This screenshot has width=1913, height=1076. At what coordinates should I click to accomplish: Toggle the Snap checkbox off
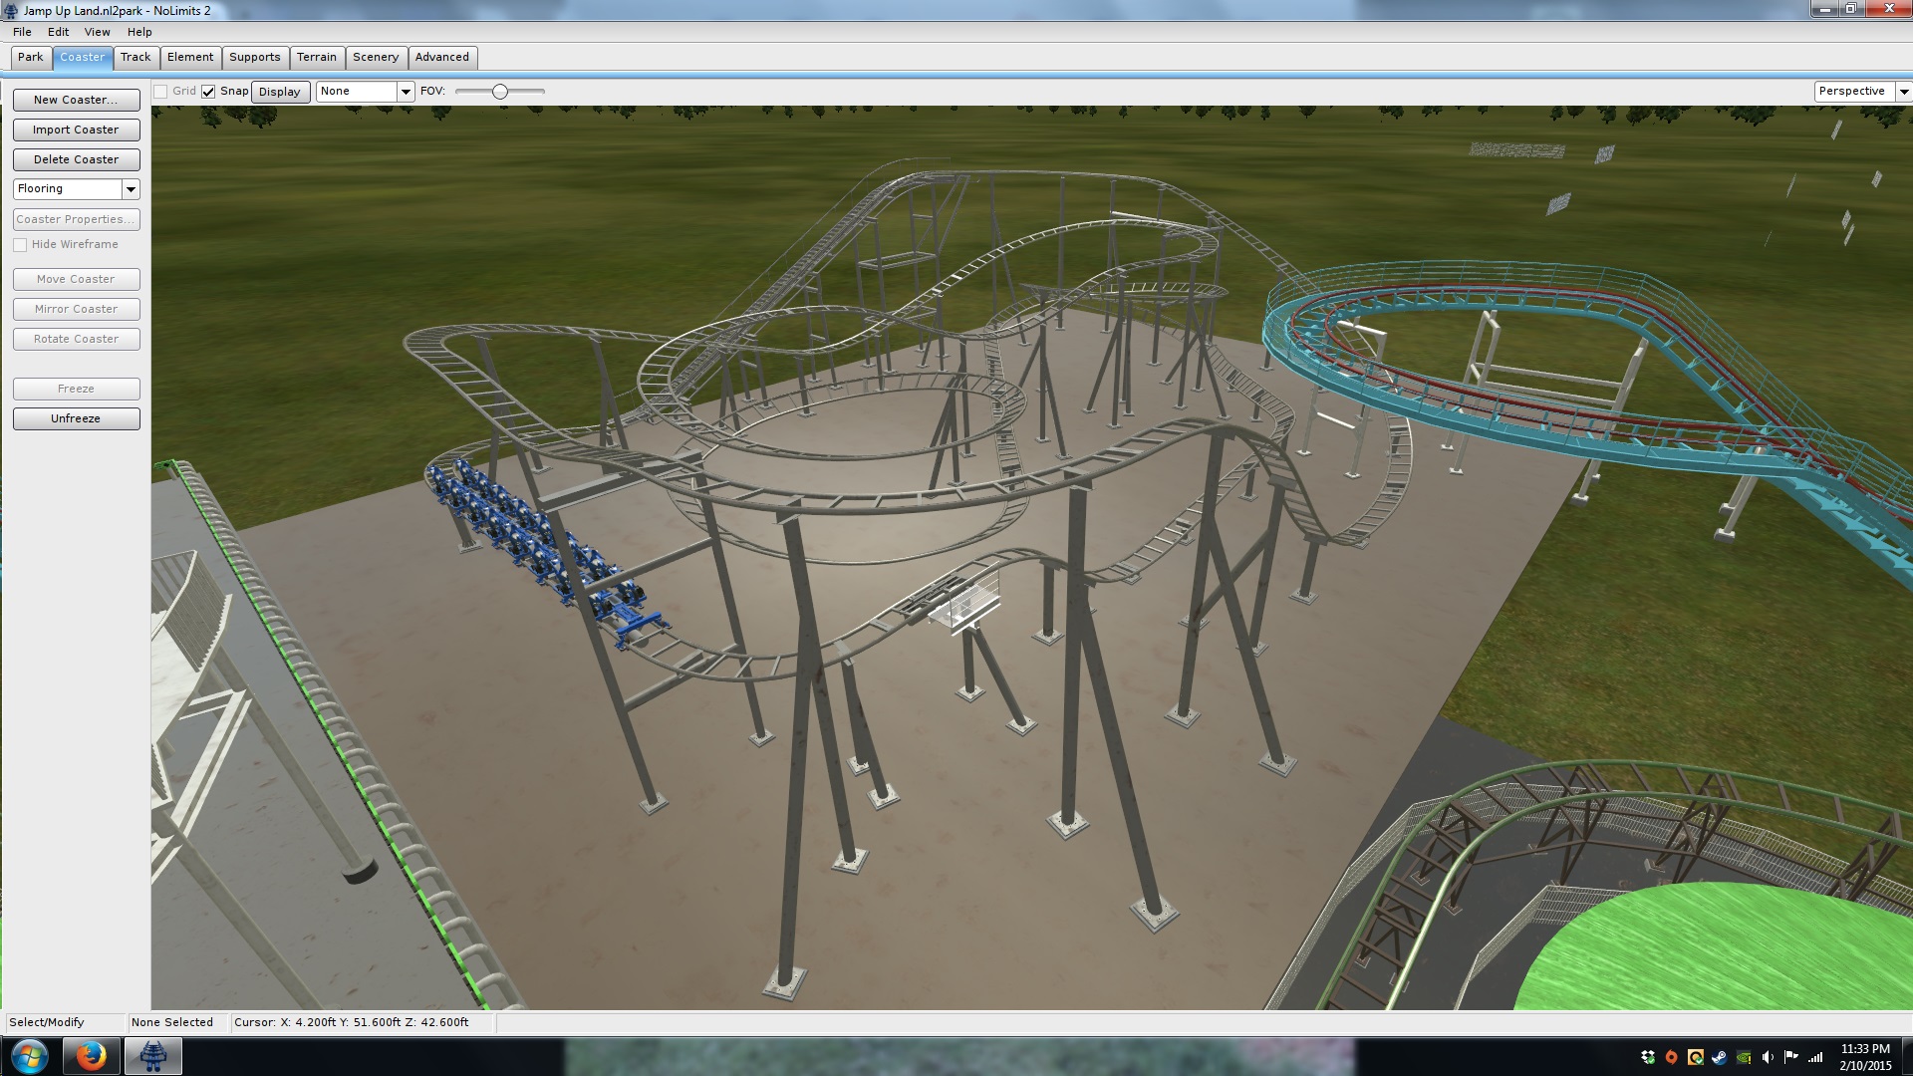[208, 92]
